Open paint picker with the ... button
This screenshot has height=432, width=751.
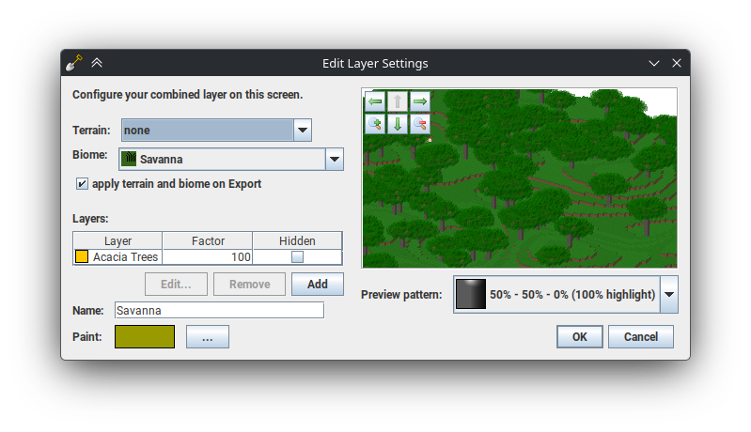[207, 337]
